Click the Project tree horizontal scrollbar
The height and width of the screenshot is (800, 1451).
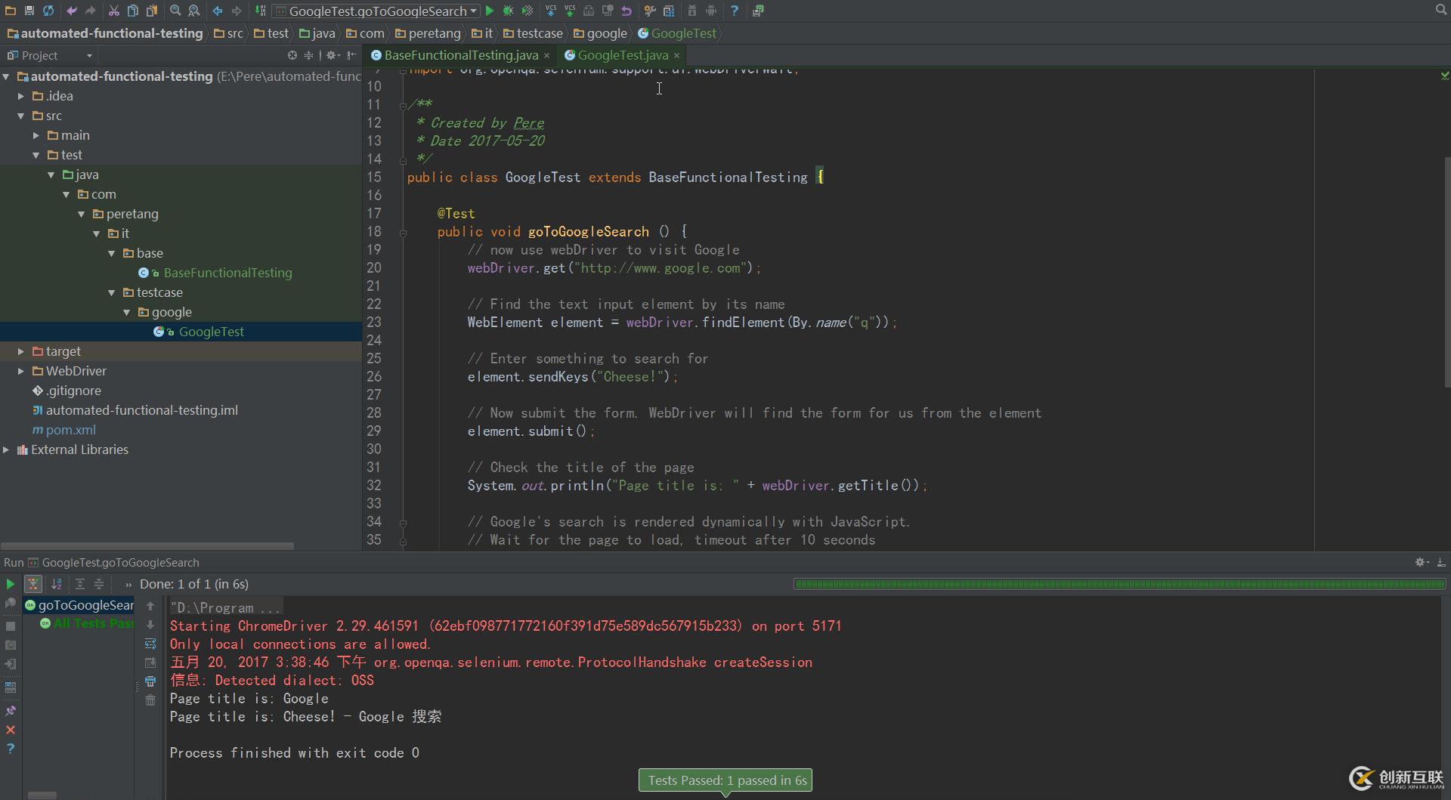click(x=147, y=545)
